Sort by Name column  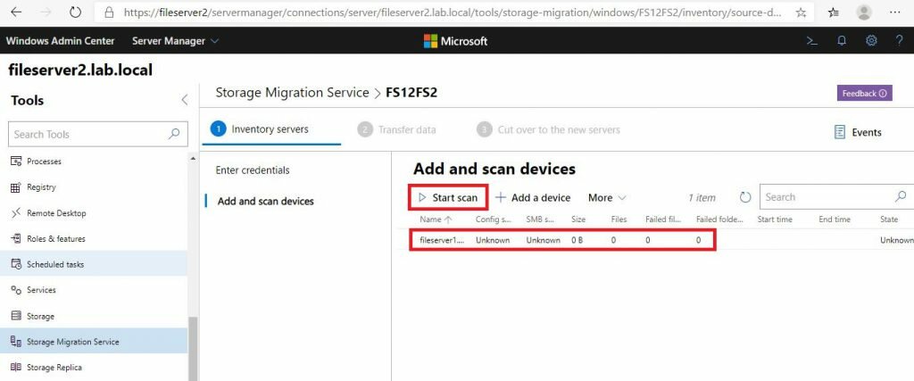coord(436,219)
